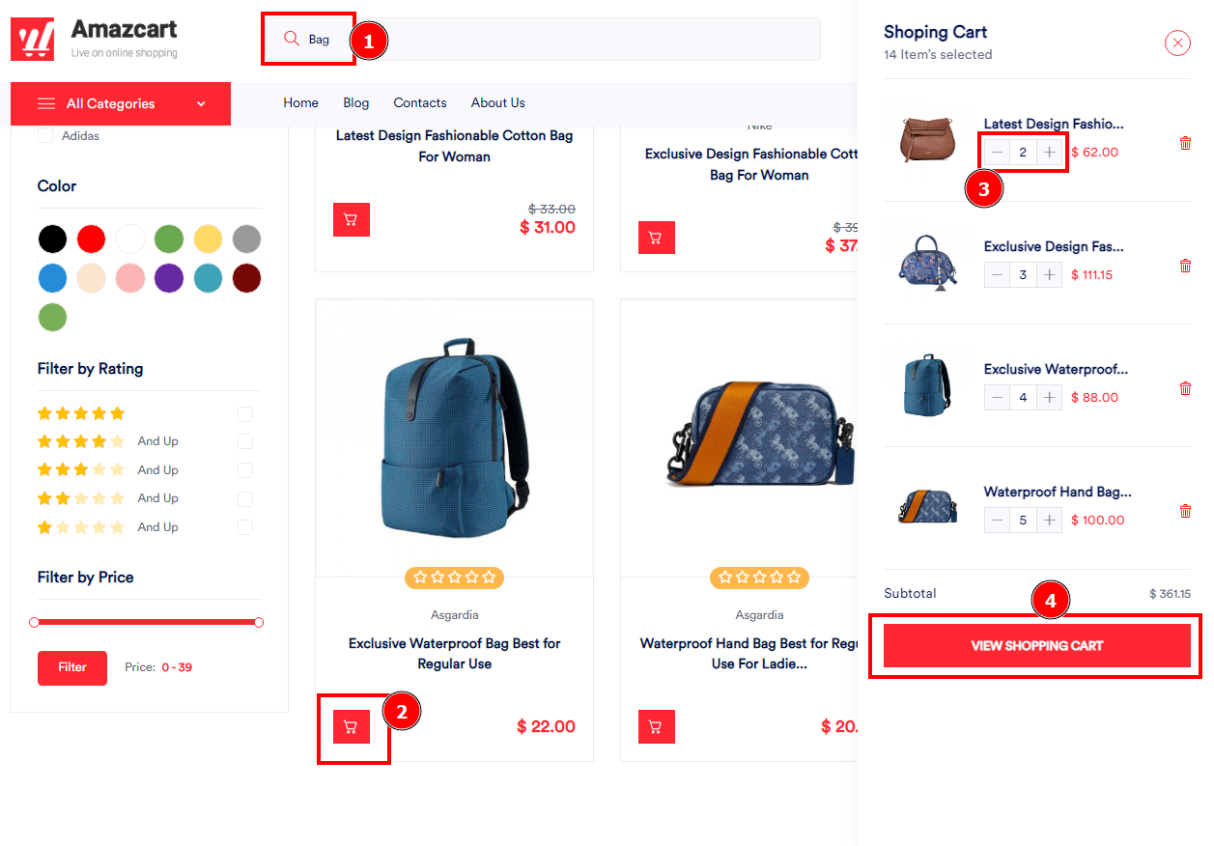Tick the three stars And Up filter
This screenshot has height=846, width=1214.
pyautogui.click(x=245, y=470)
